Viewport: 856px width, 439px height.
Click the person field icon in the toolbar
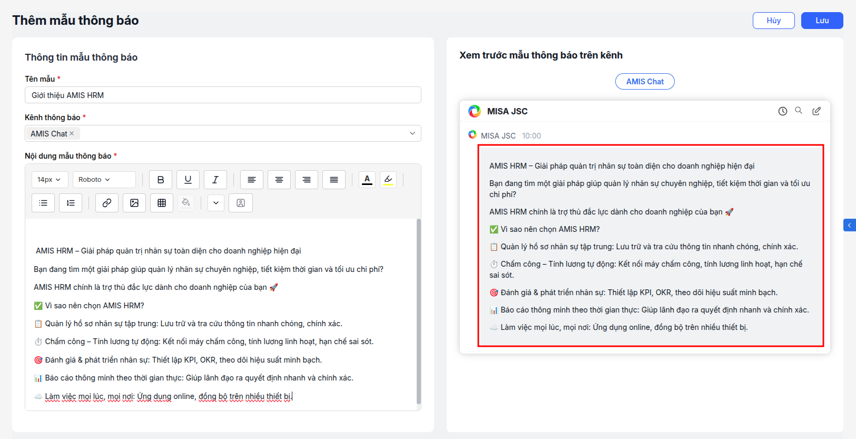pyautogui.click(x=241, y=203)
